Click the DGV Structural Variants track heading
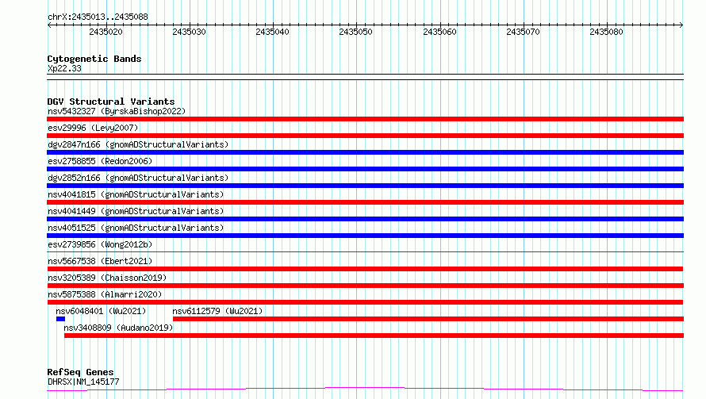 111,102
